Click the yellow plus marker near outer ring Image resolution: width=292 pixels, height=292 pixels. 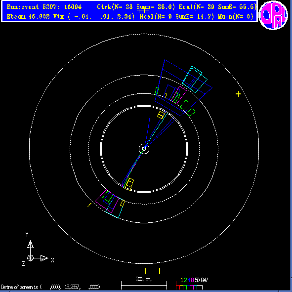tap(238, 94)
